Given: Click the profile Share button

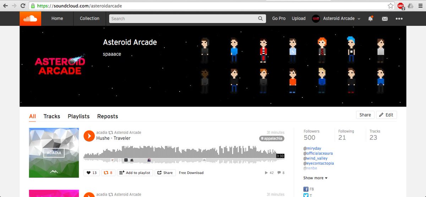Looking at the screenshot, I should pyautogui.click(x=365, y=115).
